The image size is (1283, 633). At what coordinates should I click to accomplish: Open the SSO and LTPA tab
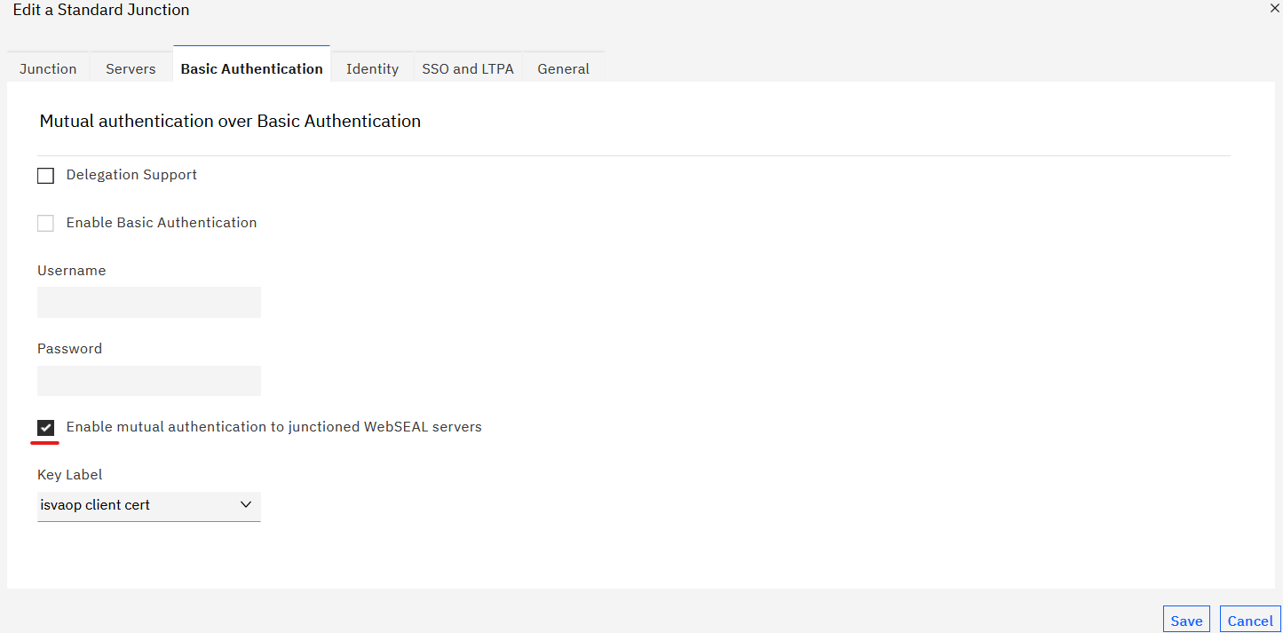[468, 68]
